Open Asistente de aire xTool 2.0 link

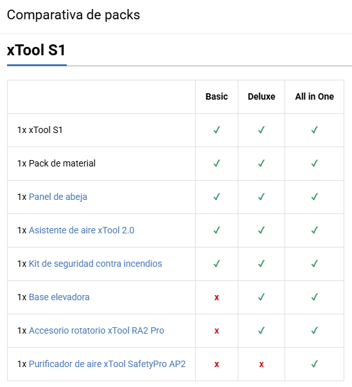pyautogui.click(x=82, y=230)
